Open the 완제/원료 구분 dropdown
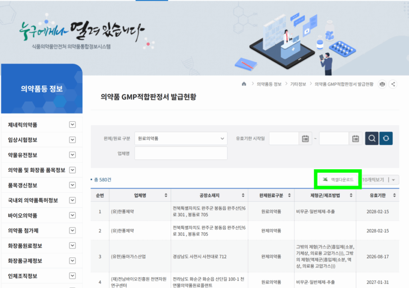Screen dimensions: 409x288 181,139
